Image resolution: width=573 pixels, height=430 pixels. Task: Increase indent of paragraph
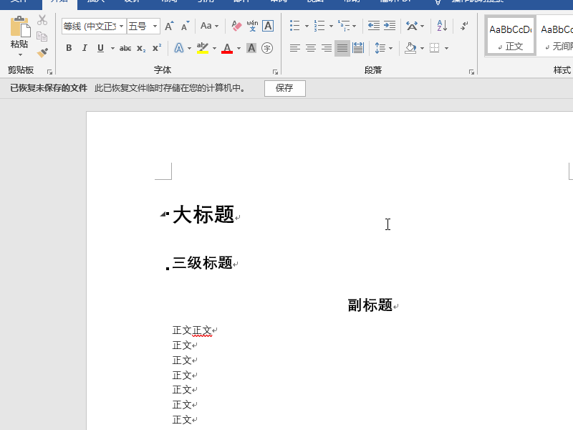point(390,26)
